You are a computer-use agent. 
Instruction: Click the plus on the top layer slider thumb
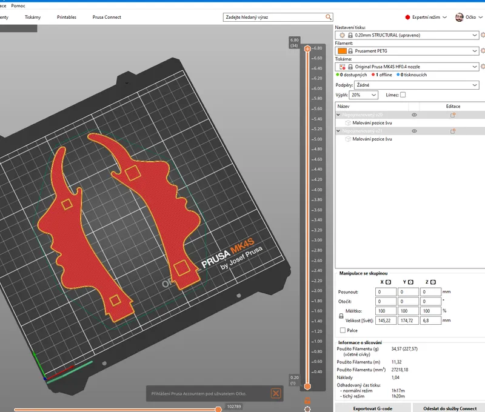[x=307, y=48]
